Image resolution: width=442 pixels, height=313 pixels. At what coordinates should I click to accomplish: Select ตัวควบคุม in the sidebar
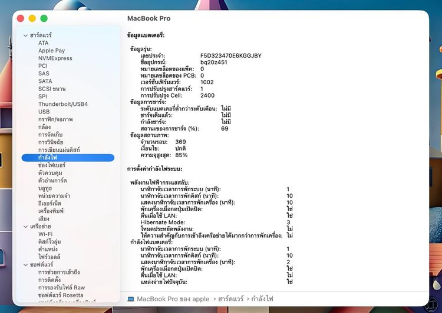click(x=50, y=173)
